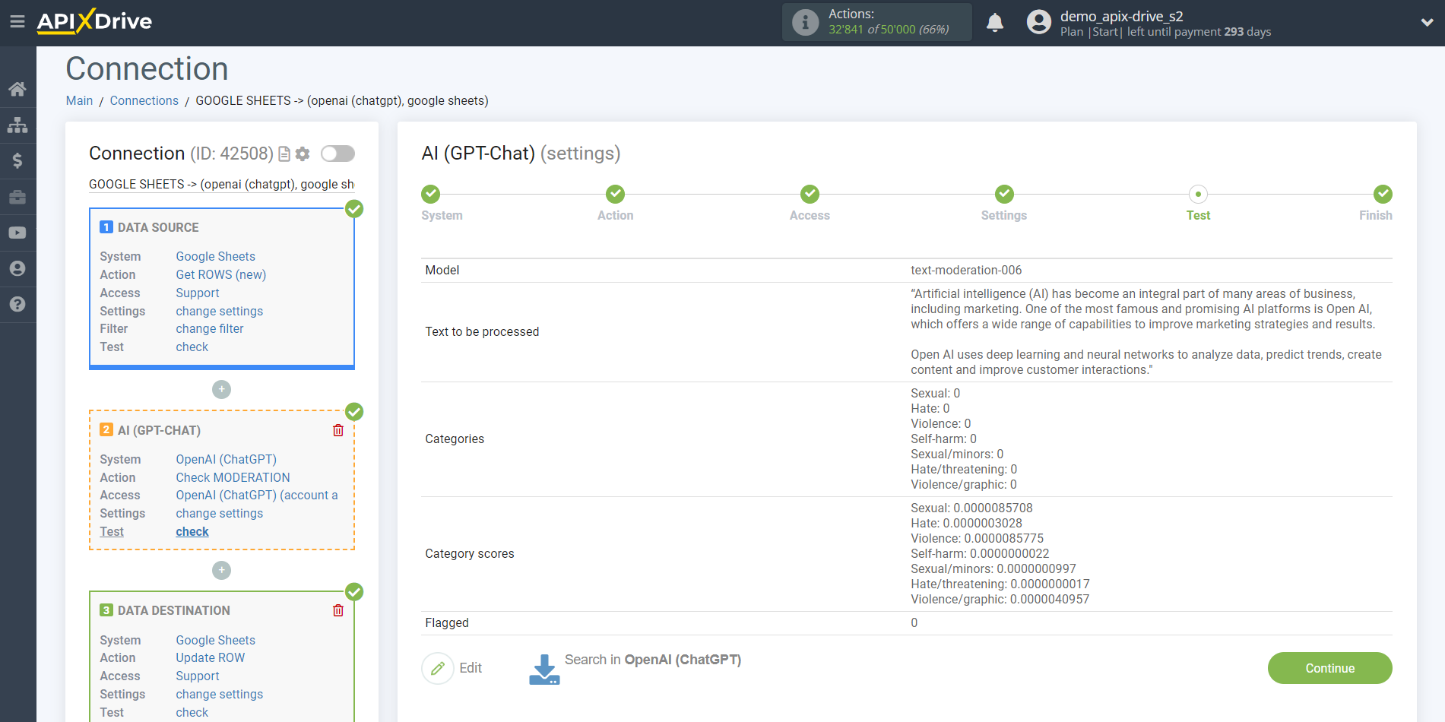The height and width of the screenshot is (722, 1445).
Task: Open the profile sidebar icon
Action: (x=17, y=268)
